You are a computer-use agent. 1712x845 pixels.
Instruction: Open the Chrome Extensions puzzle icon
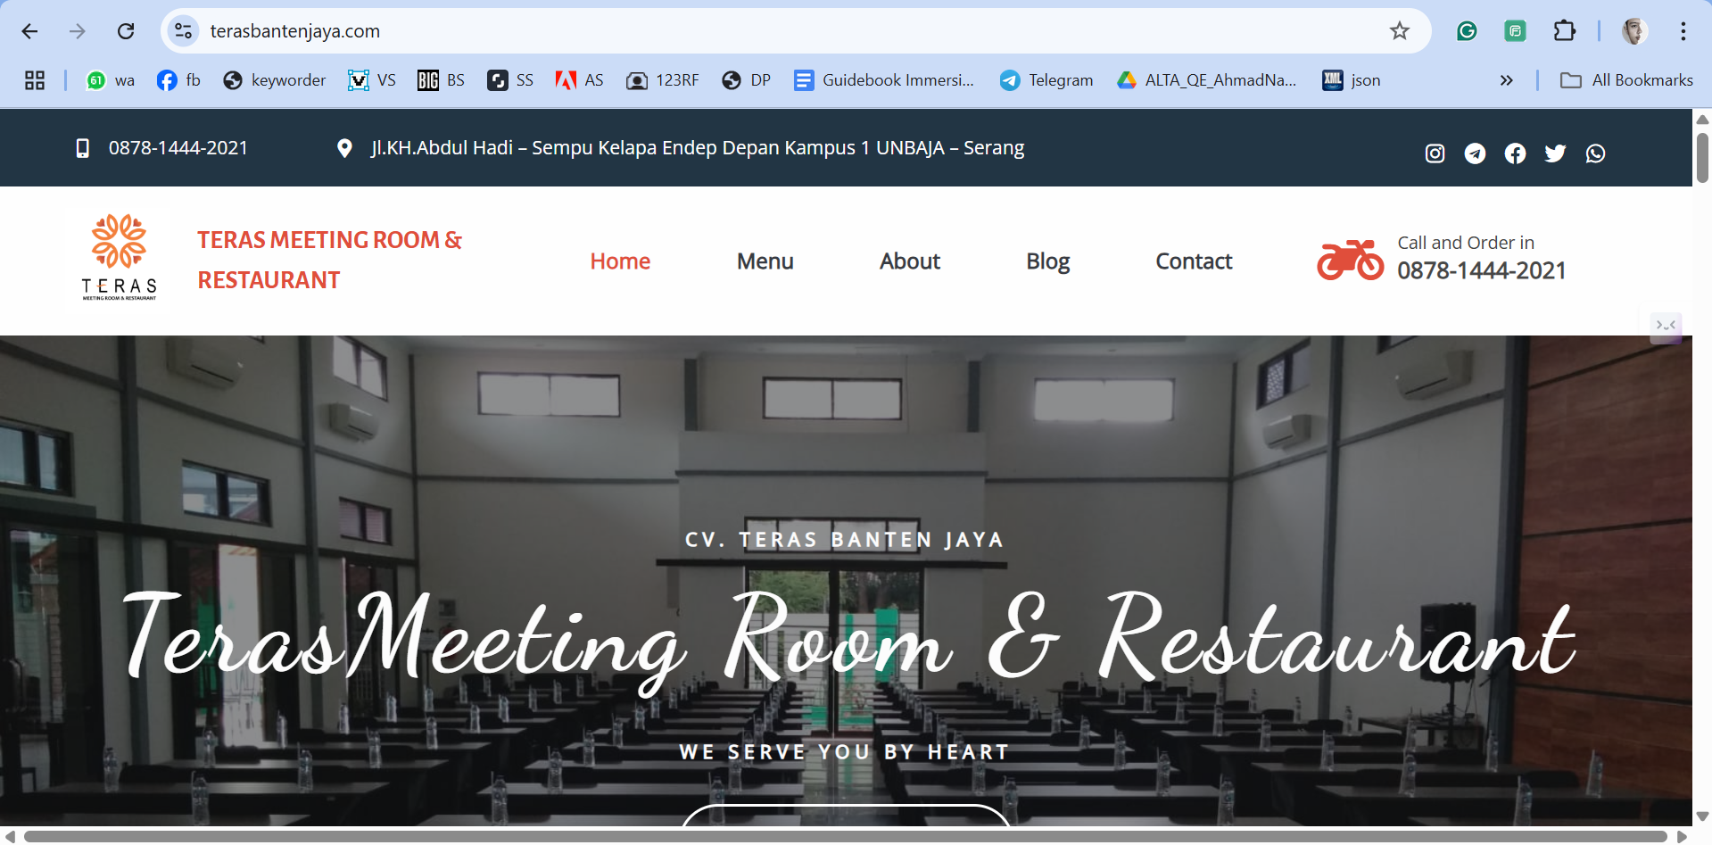click(x=1564, y=31)
